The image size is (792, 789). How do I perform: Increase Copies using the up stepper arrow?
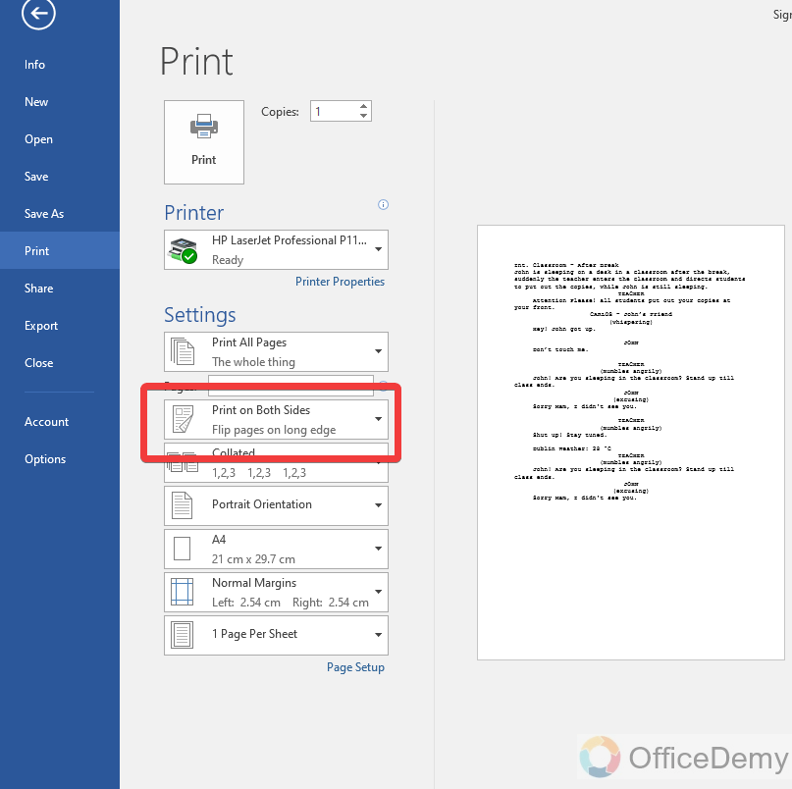[x=362, y=105]
